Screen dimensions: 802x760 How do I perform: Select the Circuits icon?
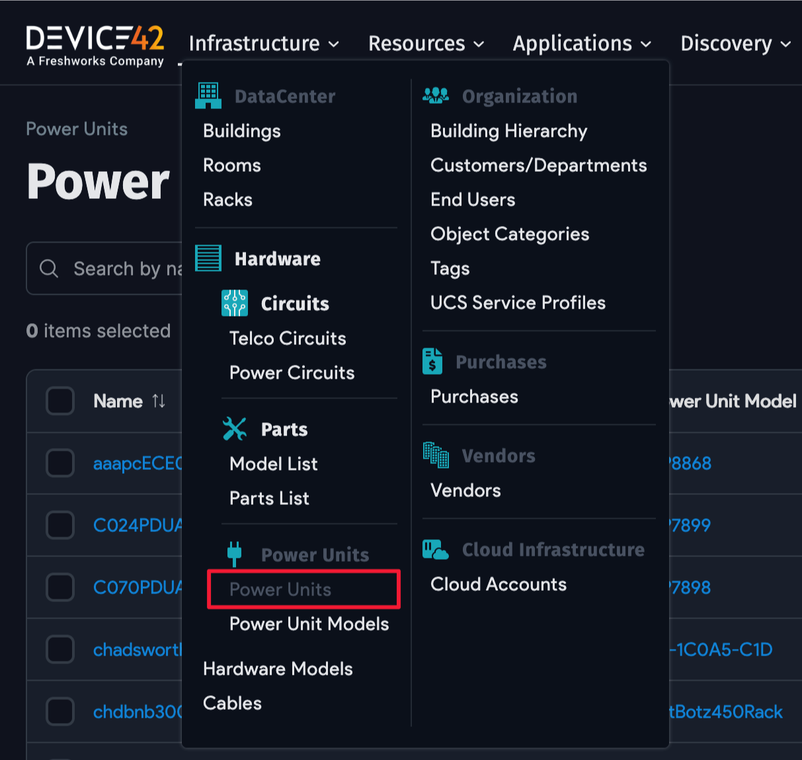[x=235, y=303]
